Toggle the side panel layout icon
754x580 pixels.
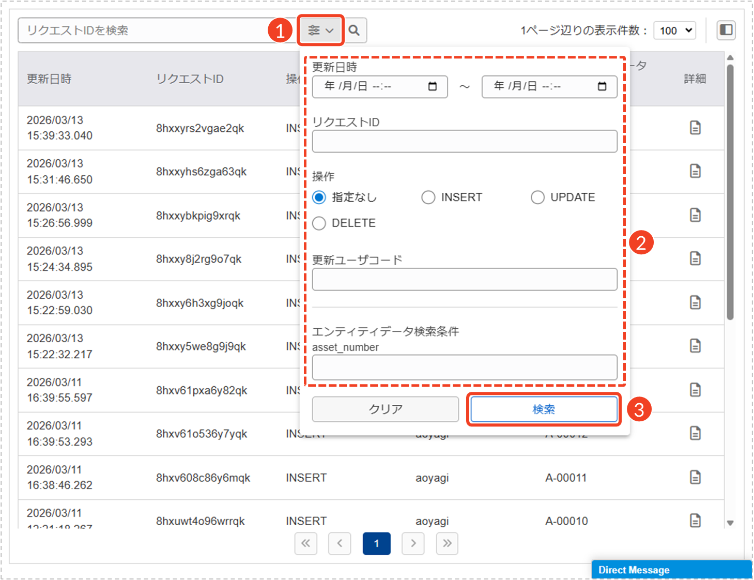click(726, 30)
